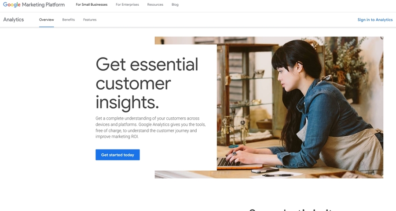Click the Analytics product title
The width and height of the screenshot is (396, 211).
(x=13, y=20)
